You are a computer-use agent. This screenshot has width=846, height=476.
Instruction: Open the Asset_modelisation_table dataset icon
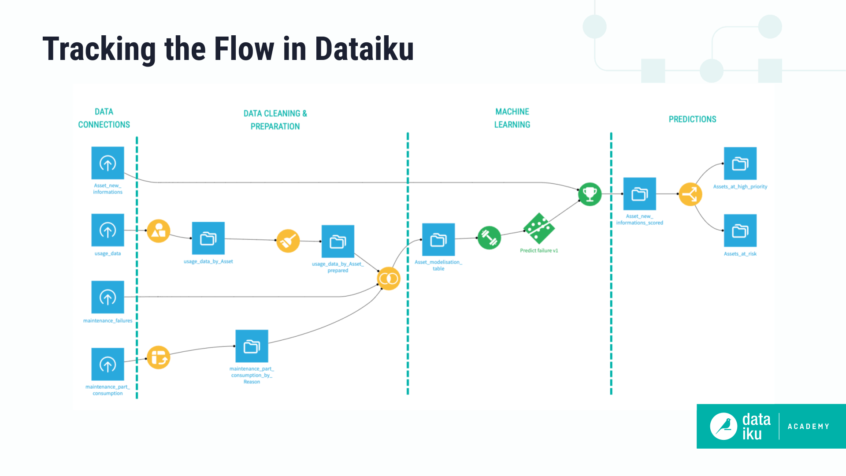(x=438, y=239)
